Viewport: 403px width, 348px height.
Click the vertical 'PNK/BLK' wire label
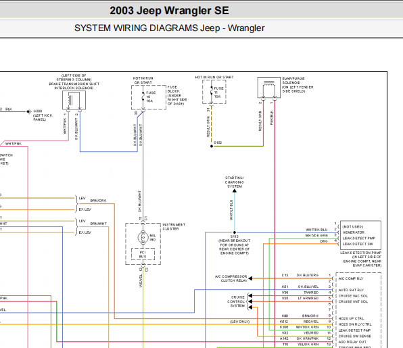click(x=272, y=118)
